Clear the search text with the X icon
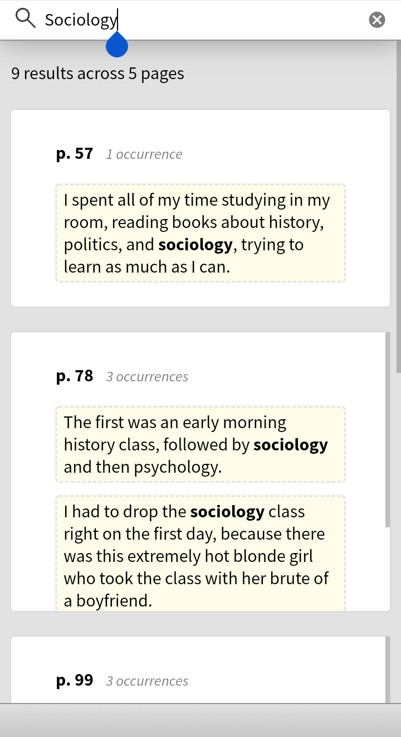Image resolution: width=401 pixels, height=737 pixels. [377, 20]
